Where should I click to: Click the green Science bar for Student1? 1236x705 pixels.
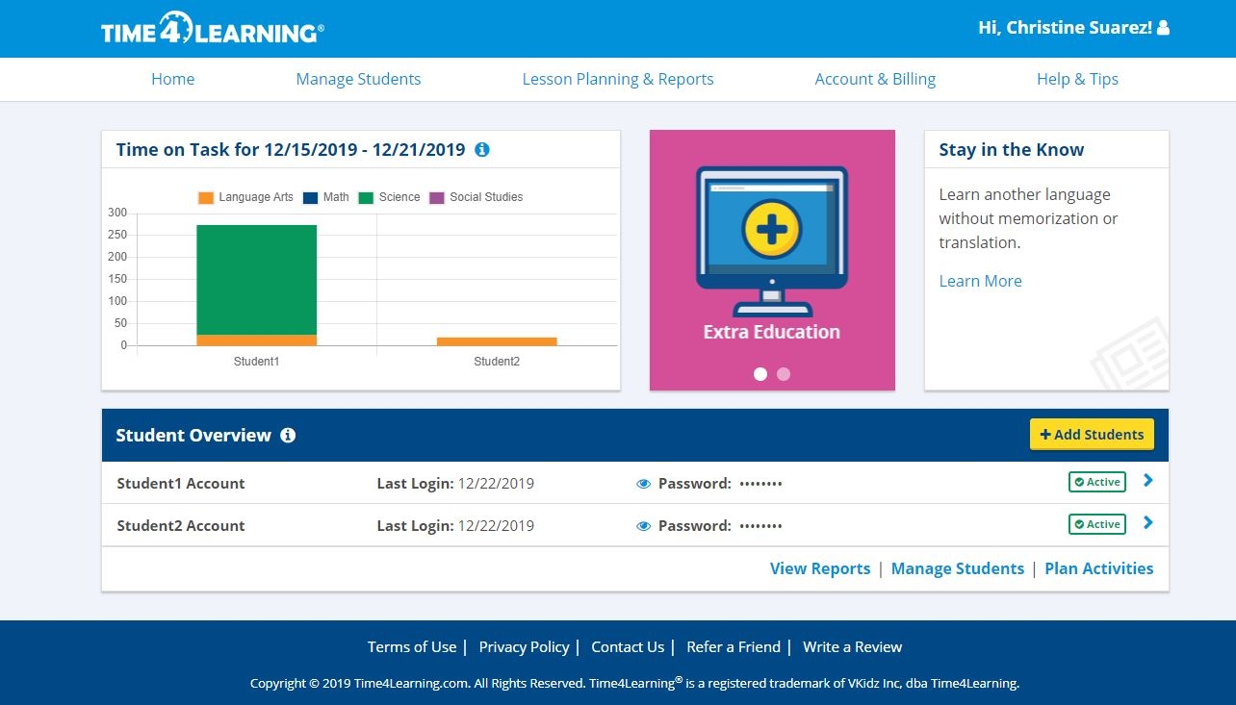256,279
